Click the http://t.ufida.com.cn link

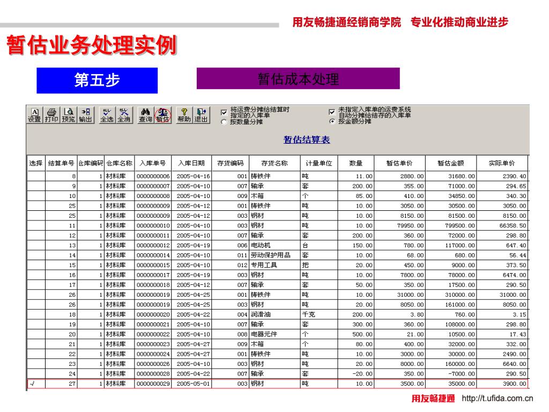497,399
